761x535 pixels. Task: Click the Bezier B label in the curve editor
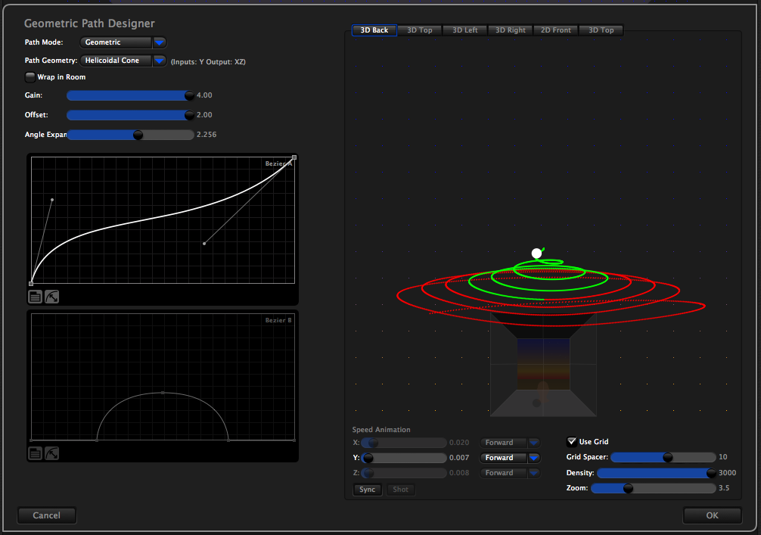[x=278, y=320]
